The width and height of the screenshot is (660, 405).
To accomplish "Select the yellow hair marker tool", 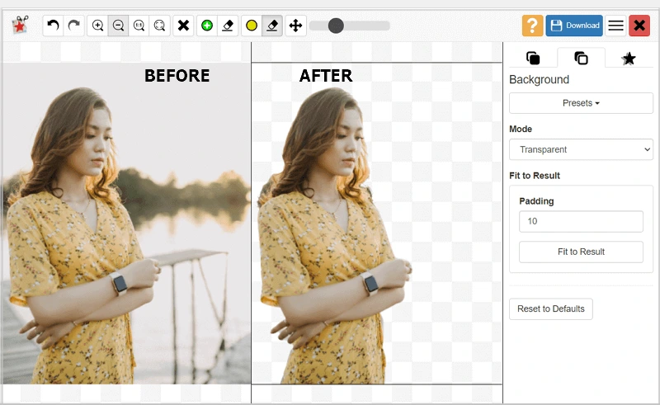I will [252, 26].
